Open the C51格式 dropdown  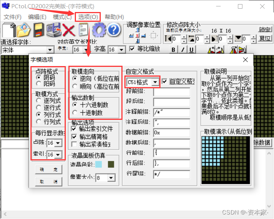pyautogui.click(x=155, y=82)
